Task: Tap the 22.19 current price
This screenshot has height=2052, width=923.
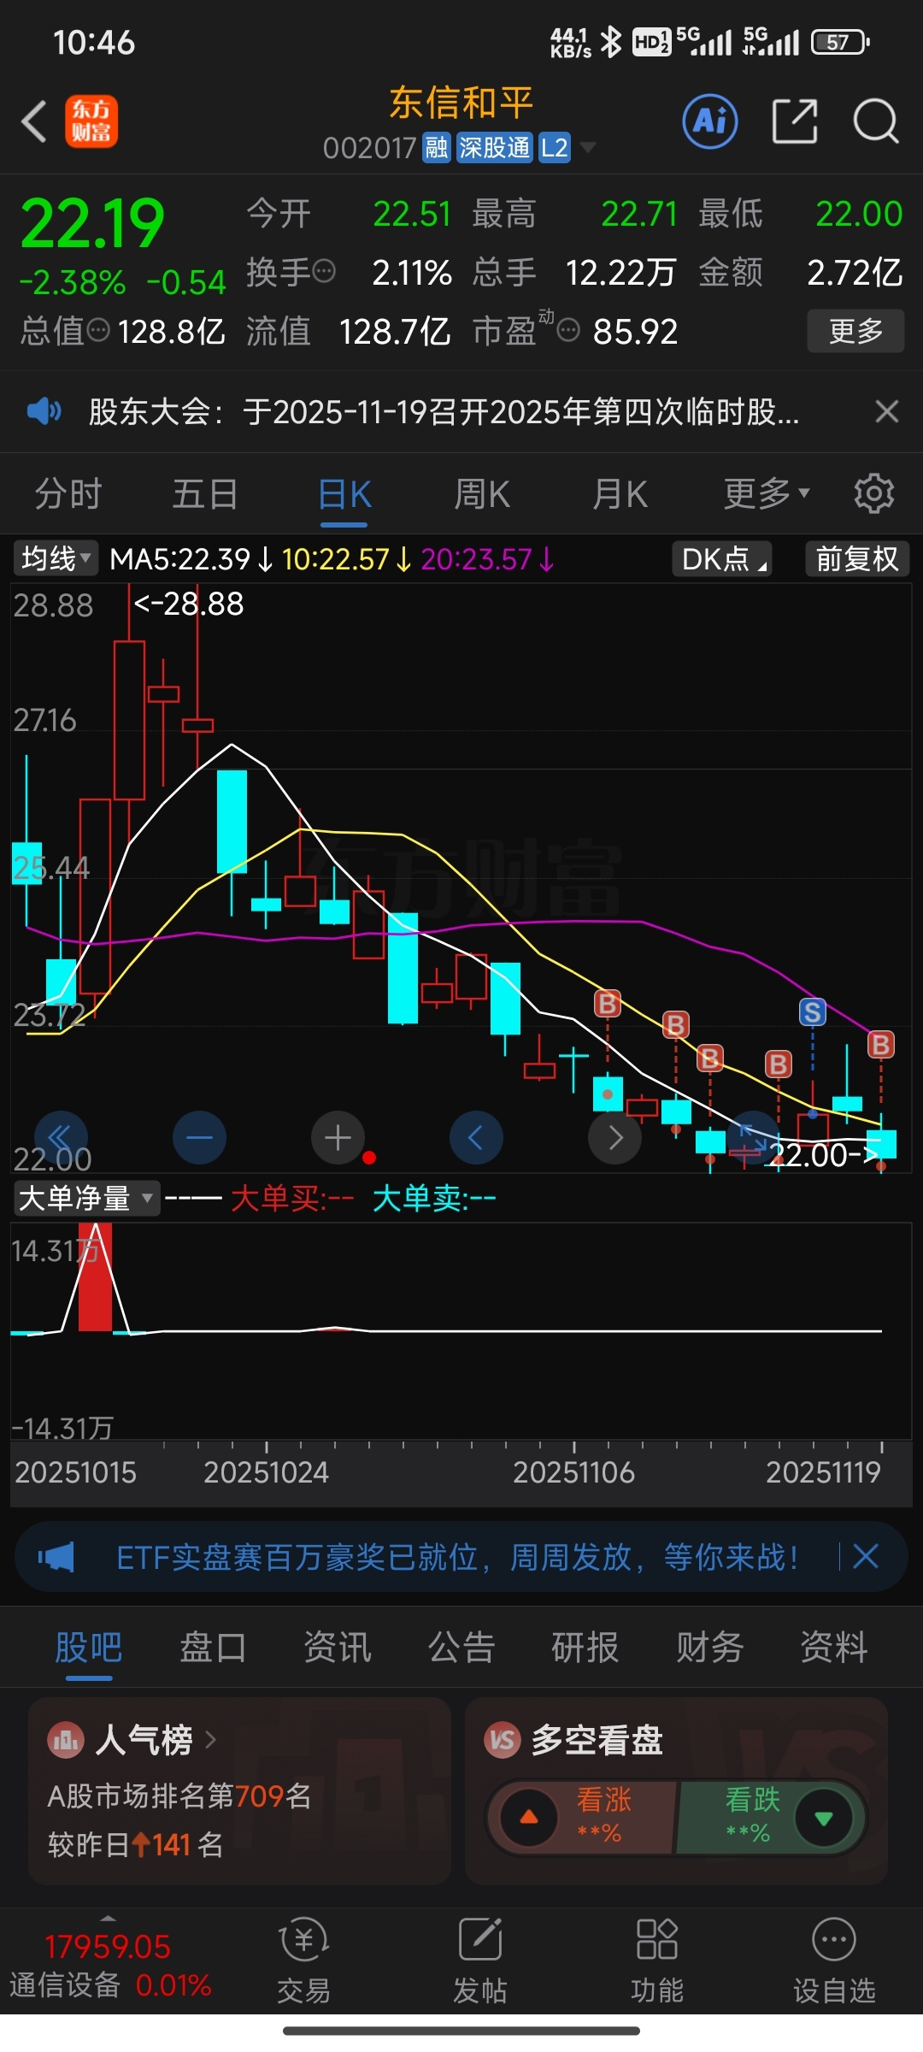Action: (92, 224)
